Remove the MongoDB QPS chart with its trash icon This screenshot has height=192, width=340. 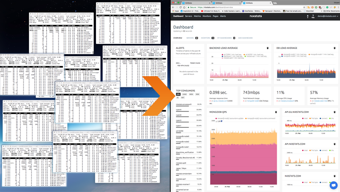coord(276,112)
